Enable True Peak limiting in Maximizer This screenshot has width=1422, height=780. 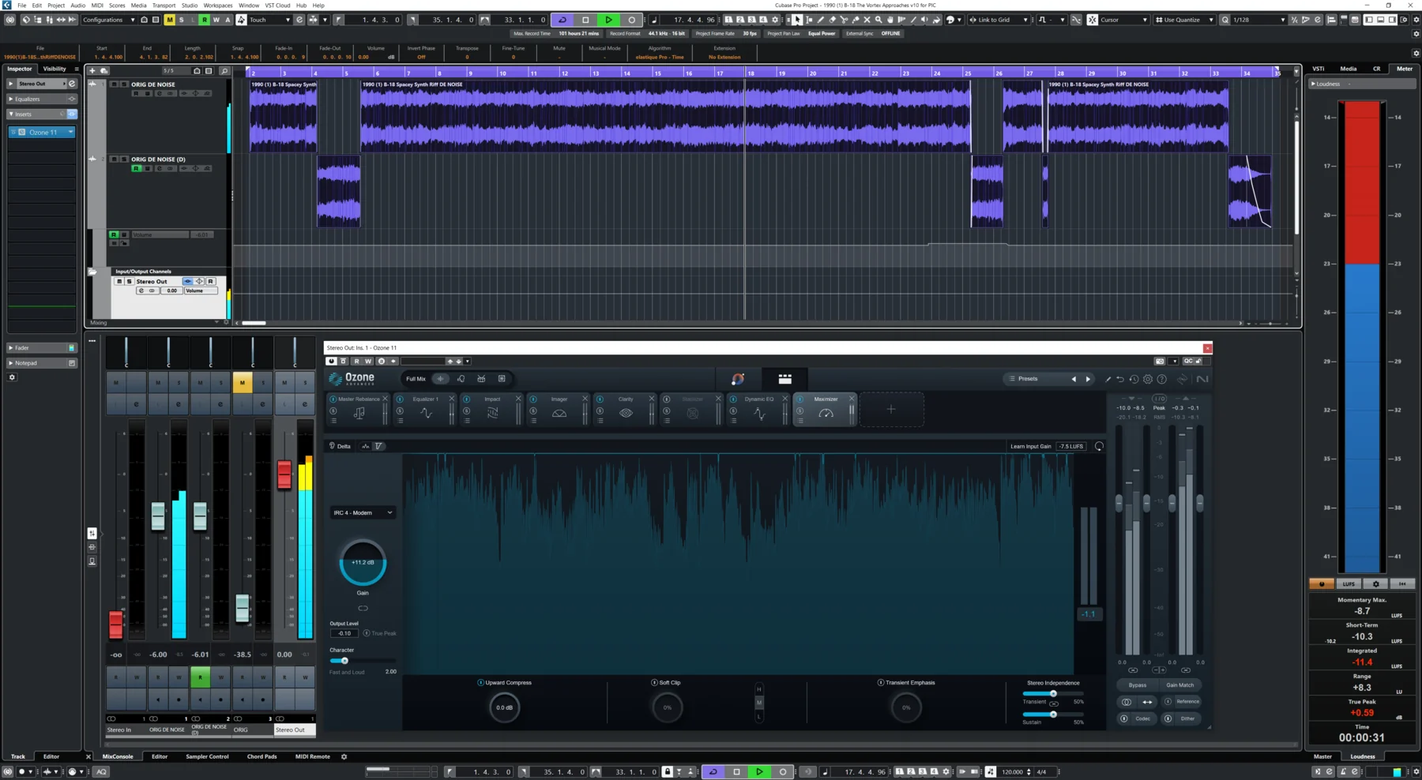[x=367, y=633]
